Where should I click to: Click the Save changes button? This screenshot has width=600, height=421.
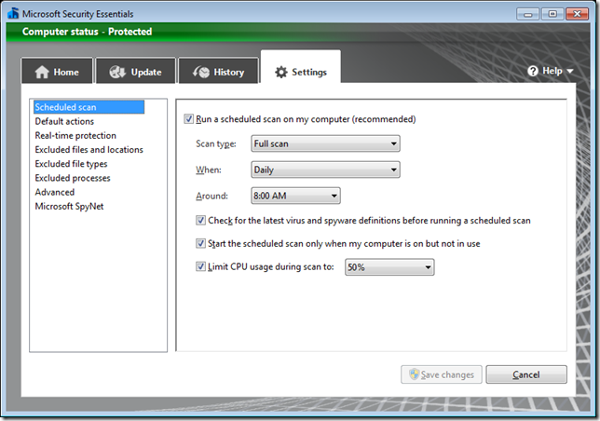(442, 374)
